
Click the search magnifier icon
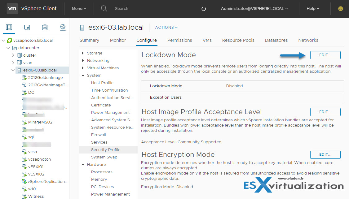104,9
